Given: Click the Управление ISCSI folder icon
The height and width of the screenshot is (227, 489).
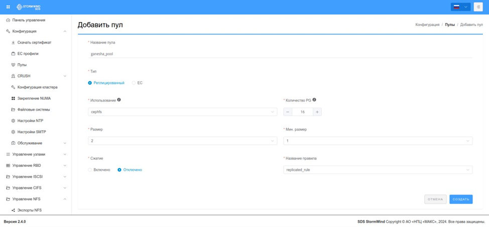Looking at the screenshot, I should point(8,177).
